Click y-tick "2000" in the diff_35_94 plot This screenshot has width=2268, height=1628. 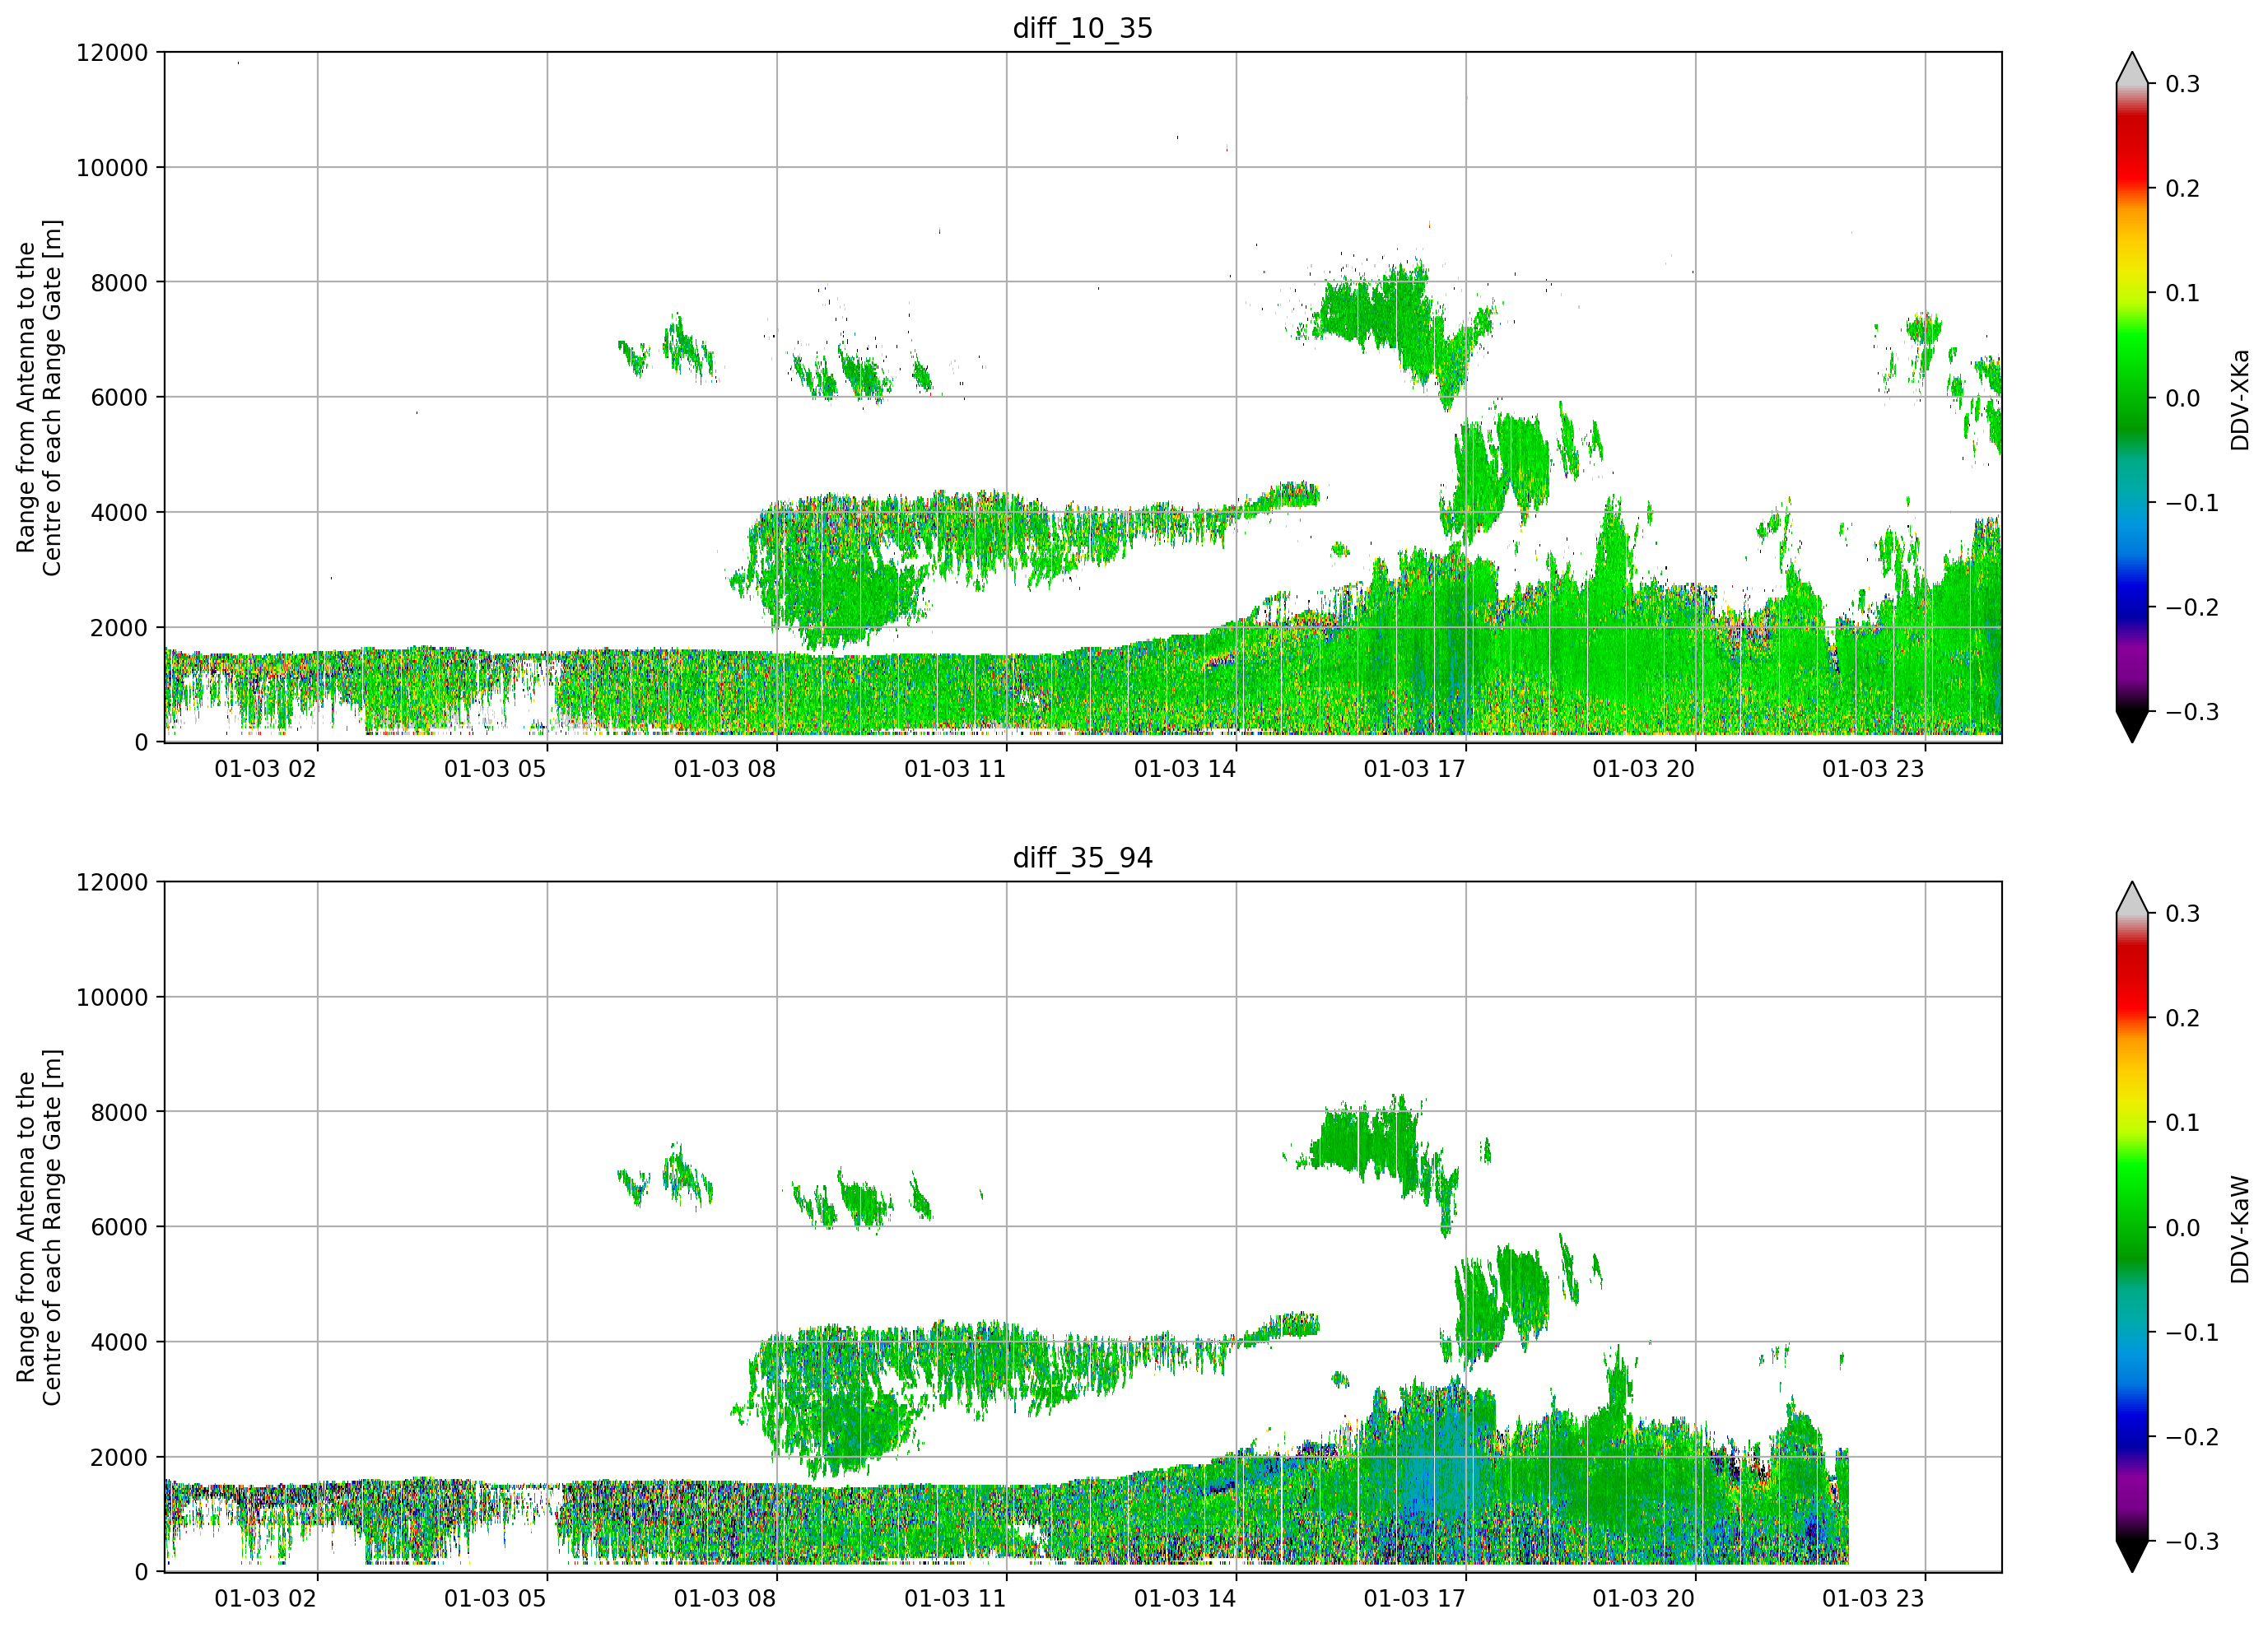[x=119, y=1458]
